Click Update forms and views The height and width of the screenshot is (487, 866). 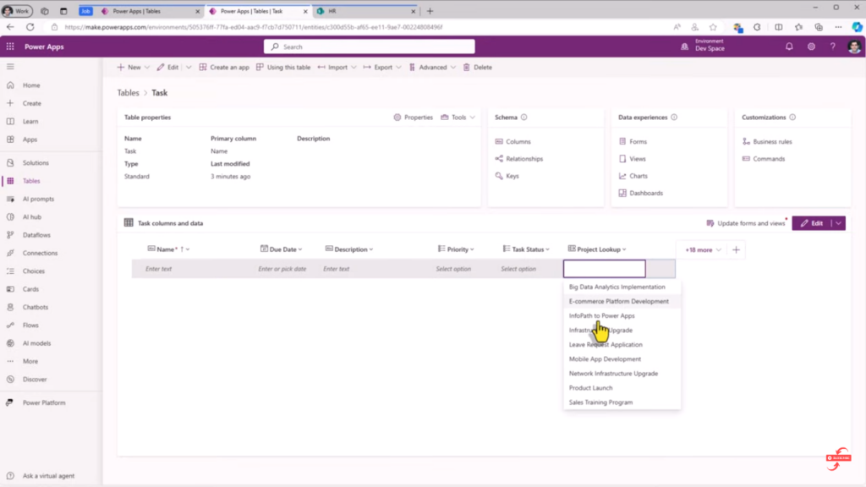tap(746, 223)
